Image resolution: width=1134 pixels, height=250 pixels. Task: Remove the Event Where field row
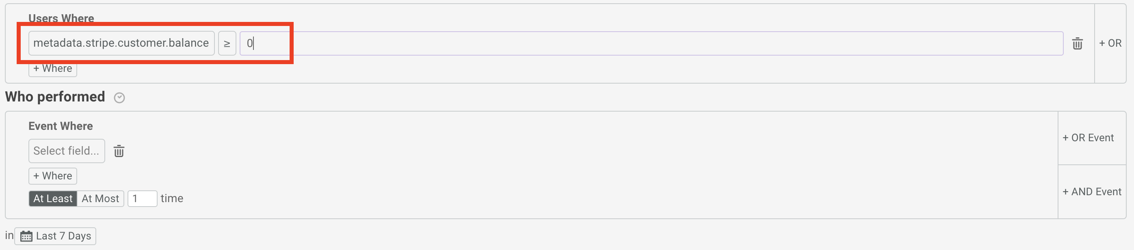[x=119, y=151]
